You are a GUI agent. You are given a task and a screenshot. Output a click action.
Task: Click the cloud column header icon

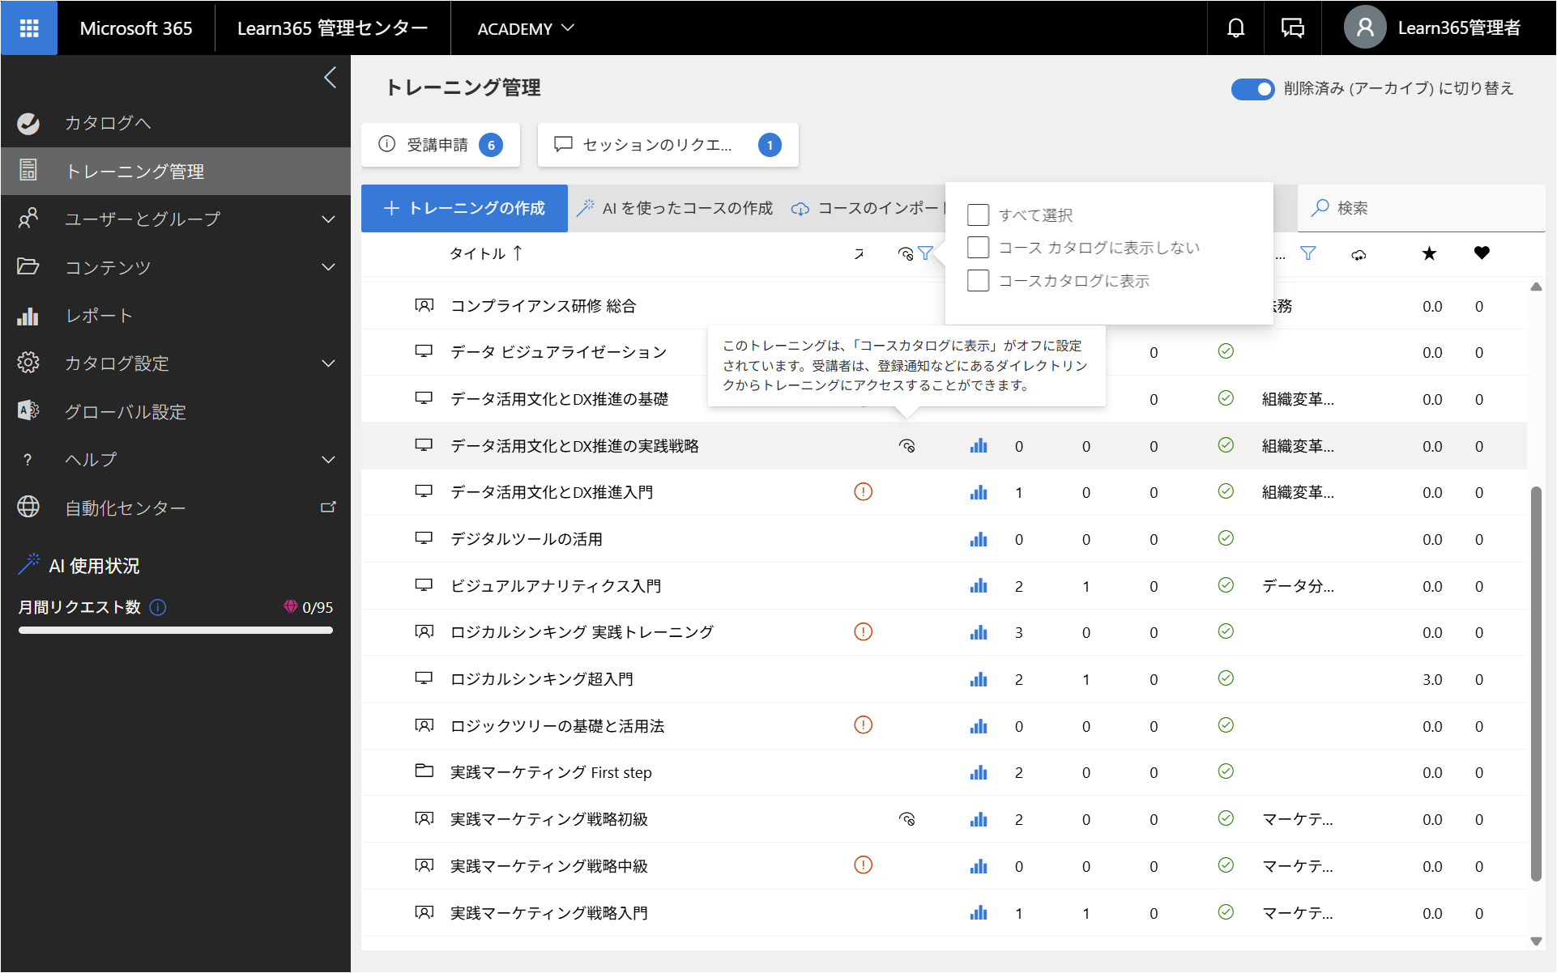pos(1359,254)
